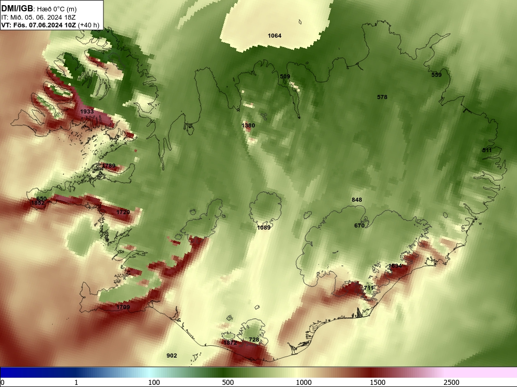Click the 2500 tick on the color scale

(451, 382)
